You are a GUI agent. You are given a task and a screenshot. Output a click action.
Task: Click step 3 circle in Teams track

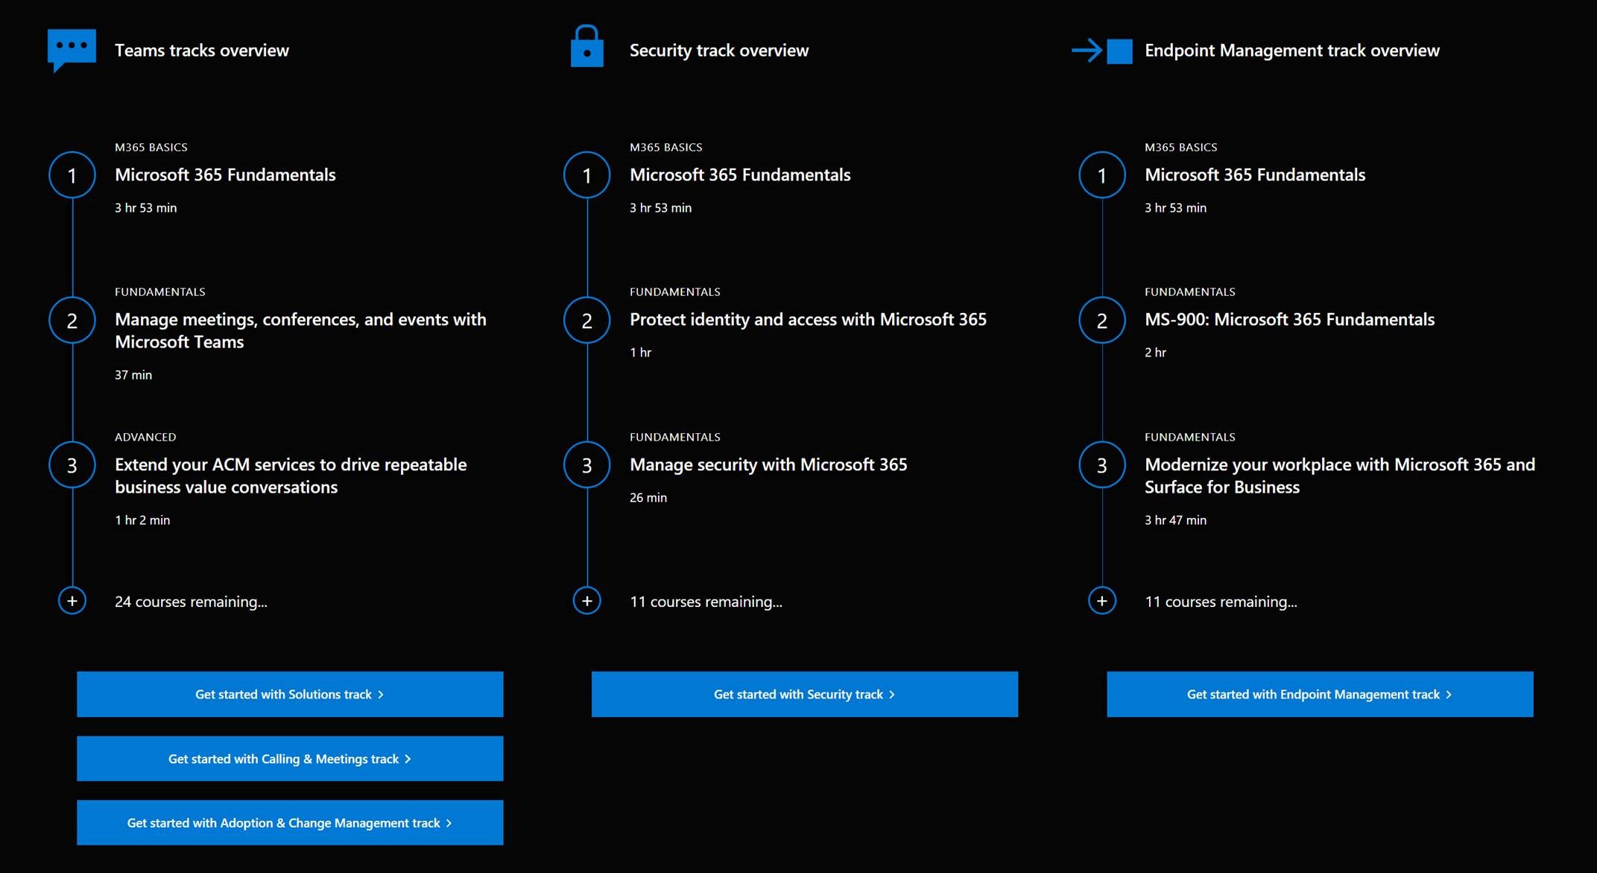click(x=72, y=465)
